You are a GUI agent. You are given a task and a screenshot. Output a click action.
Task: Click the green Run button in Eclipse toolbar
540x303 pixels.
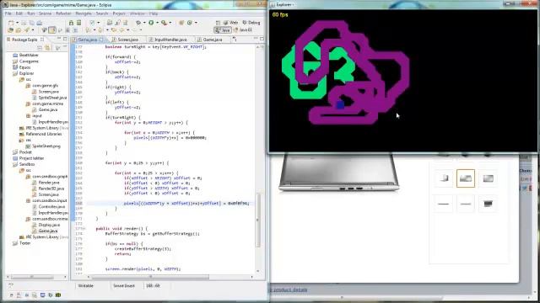coord(151,23)
